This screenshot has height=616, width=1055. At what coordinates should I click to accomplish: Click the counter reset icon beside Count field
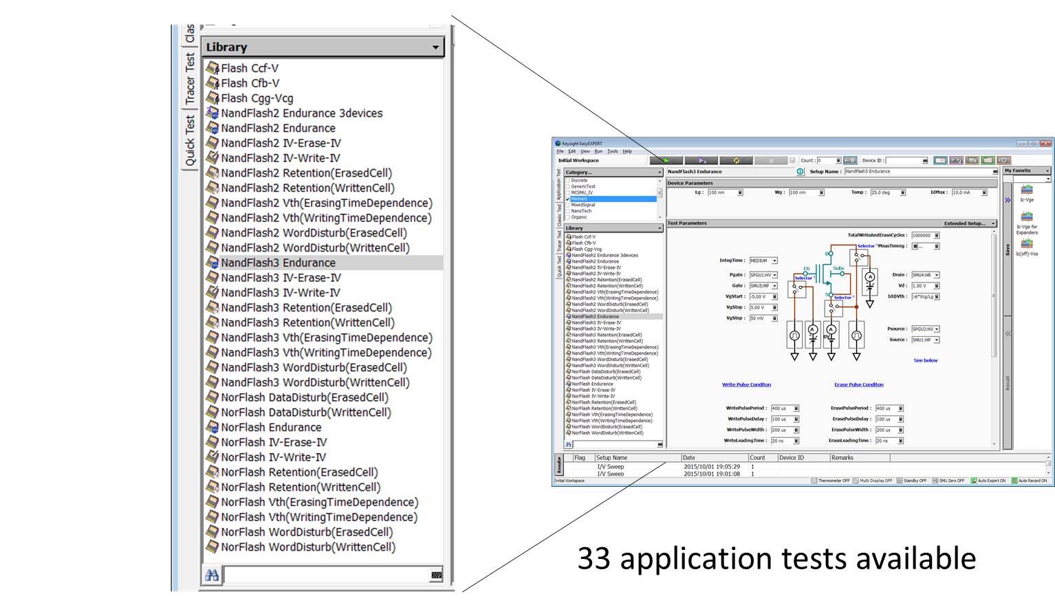coord(850,160)
